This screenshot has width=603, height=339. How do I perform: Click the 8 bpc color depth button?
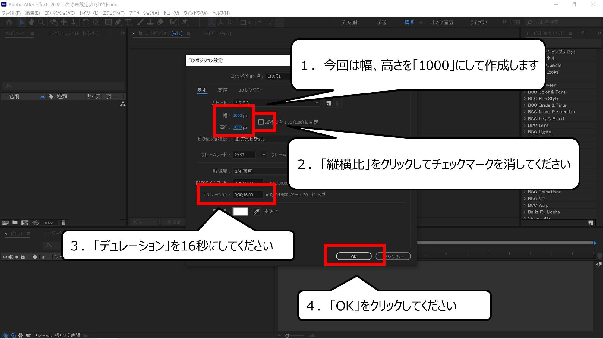[49, 223]
